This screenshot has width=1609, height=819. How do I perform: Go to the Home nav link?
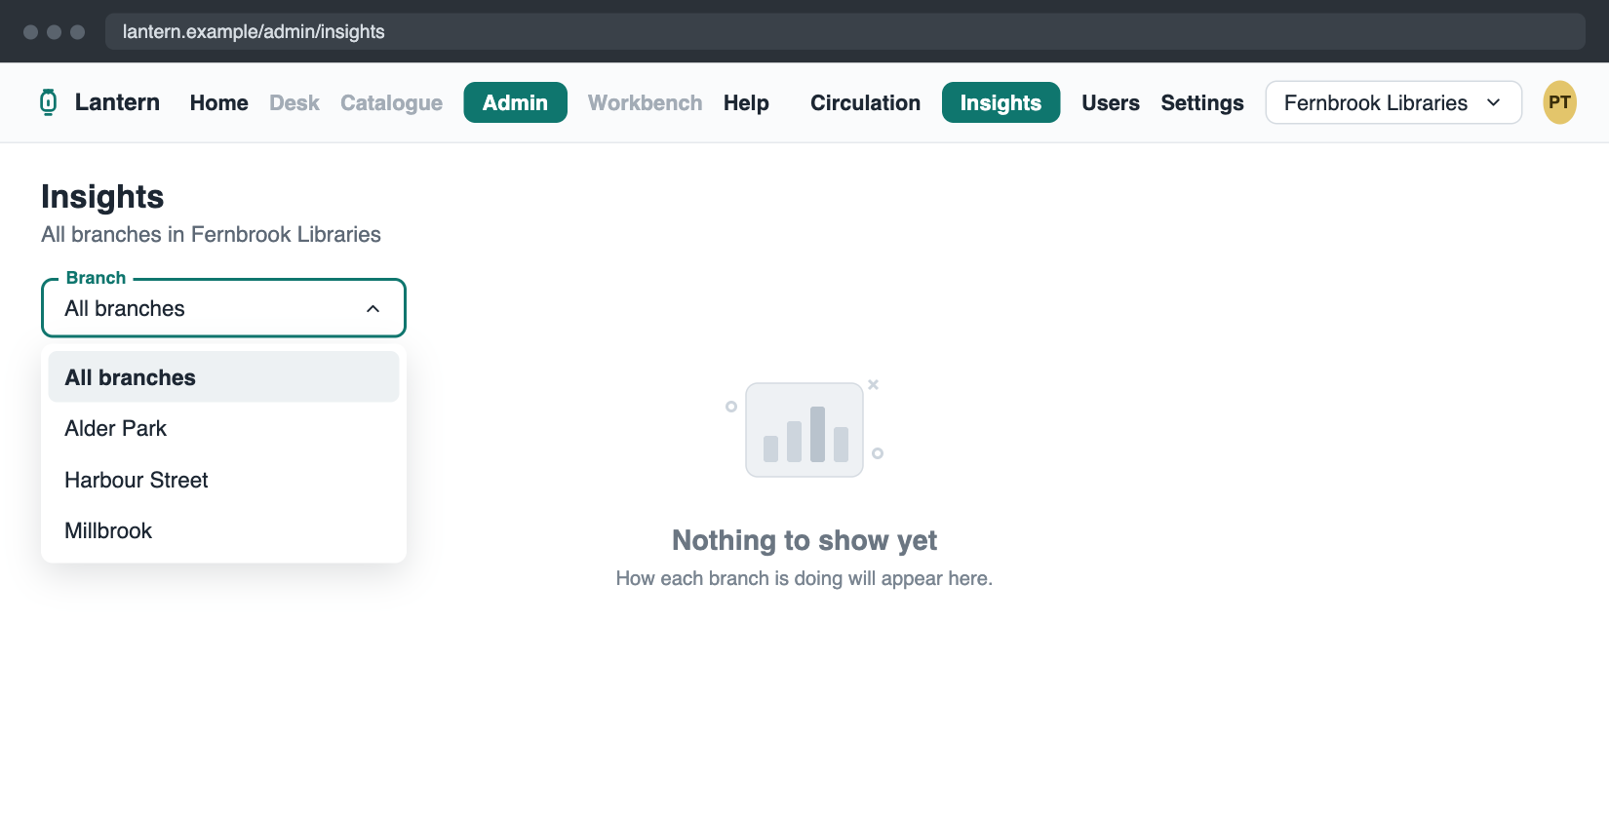(x=219, y=103)
